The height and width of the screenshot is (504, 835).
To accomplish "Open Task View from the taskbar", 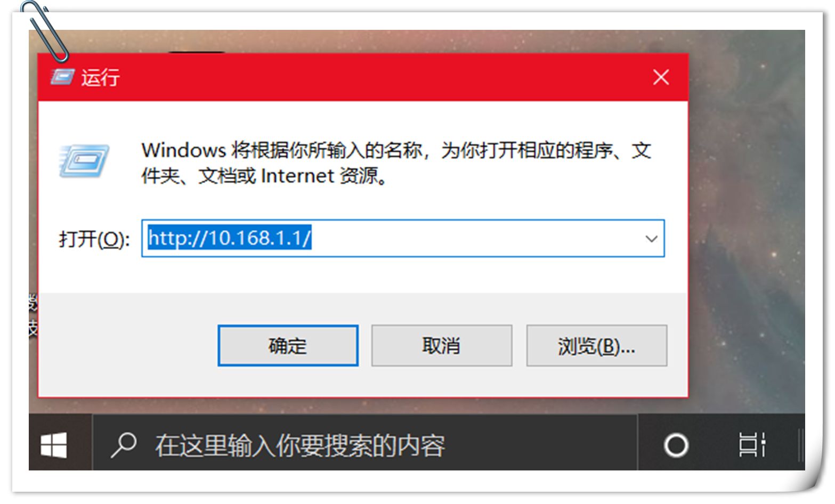I will pyautogui.click(x=752, y=445).
